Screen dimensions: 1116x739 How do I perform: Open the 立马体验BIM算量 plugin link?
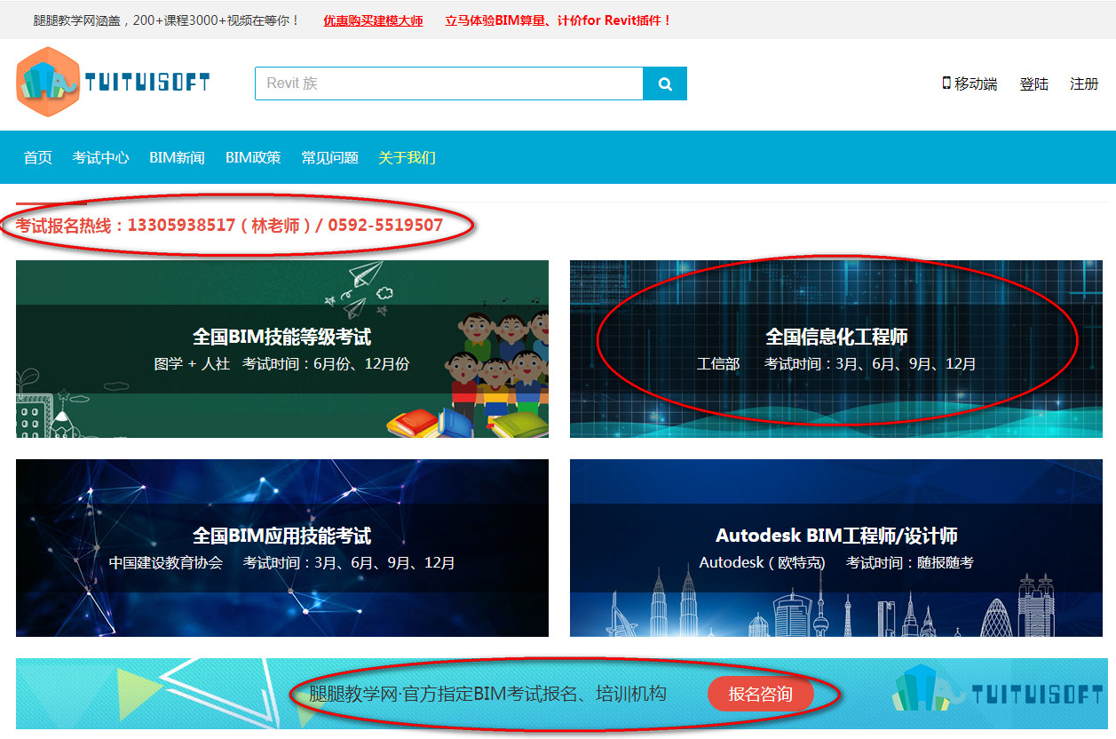click(x=558, y=20)
